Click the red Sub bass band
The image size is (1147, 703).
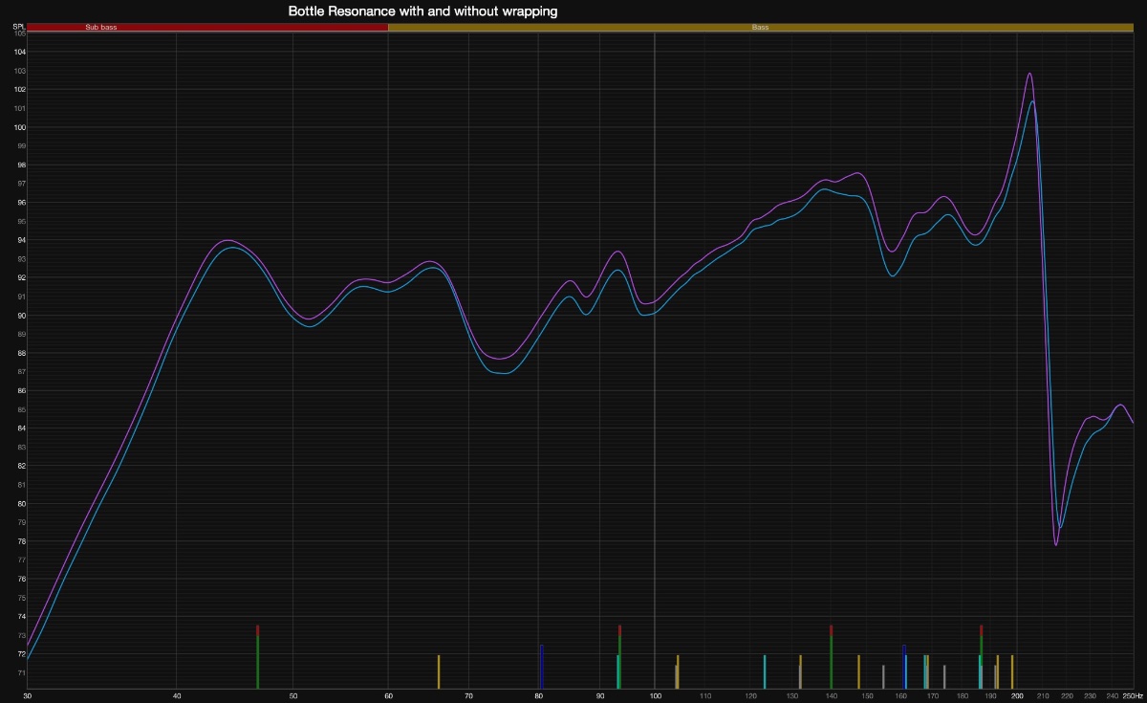[x=207, y=28]
